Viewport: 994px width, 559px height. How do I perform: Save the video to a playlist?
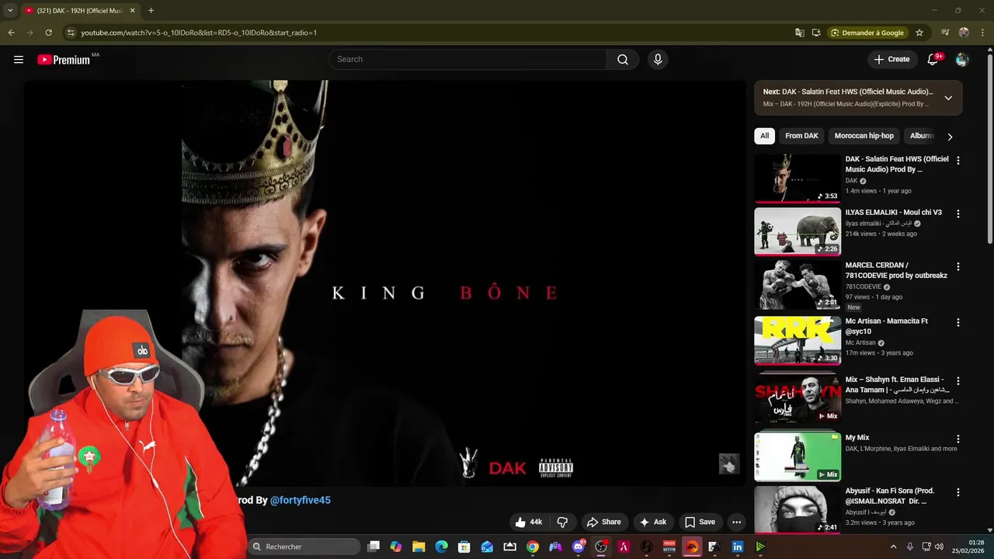click(700, 522)
